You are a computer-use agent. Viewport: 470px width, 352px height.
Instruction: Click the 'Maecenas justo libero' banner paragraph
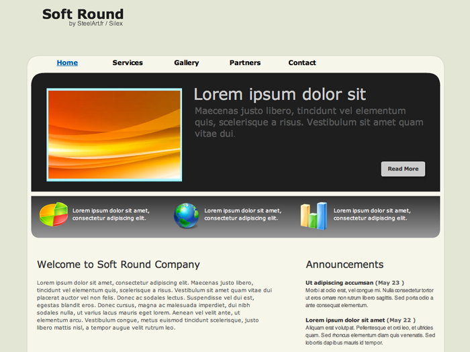(309, 122)
